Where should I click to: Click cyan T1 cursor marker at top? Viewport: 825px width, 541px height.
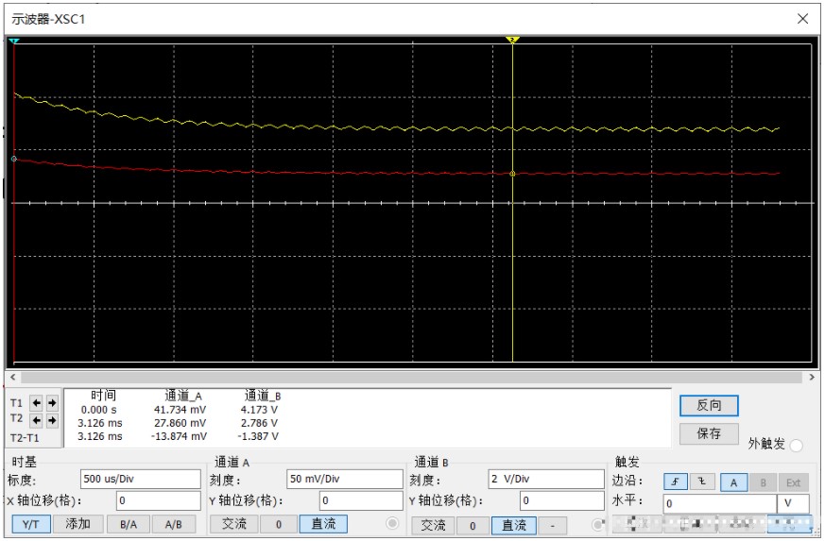pos(14,42)
